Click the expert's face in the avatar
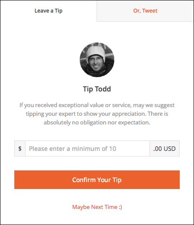This screenshot has height=225, width=194. 96,64
